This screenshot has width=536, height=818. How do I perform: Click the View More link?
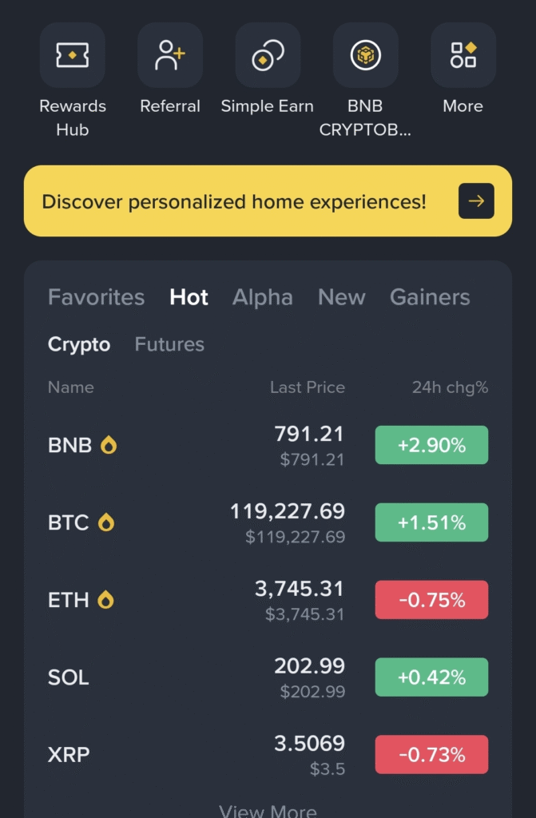coord(268,810)
